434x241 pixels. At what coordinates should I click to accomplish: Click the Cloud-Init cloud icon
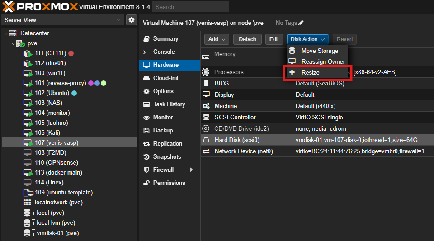[x=146, y=78]
